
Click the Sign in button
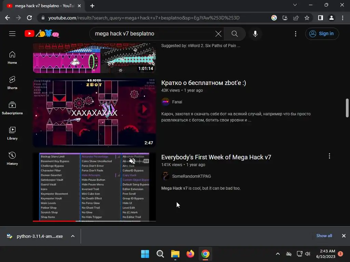[x=322, y=34]
